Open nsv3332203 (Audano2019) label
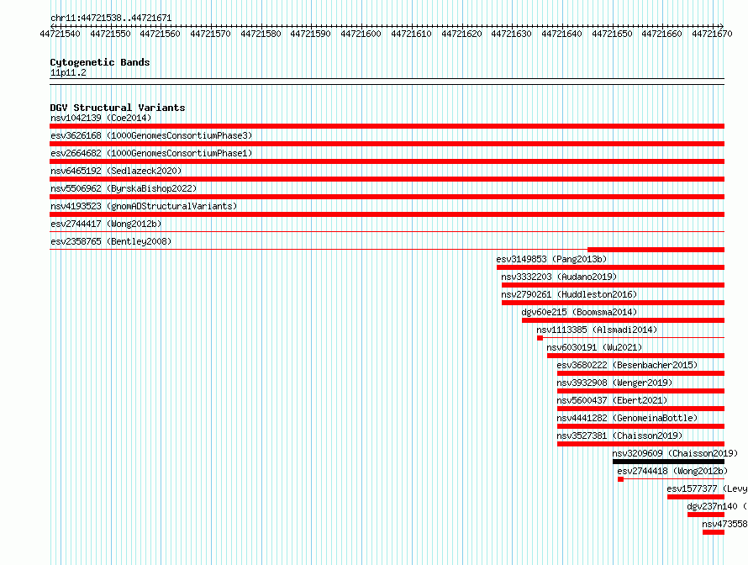 tap(559, 277)
